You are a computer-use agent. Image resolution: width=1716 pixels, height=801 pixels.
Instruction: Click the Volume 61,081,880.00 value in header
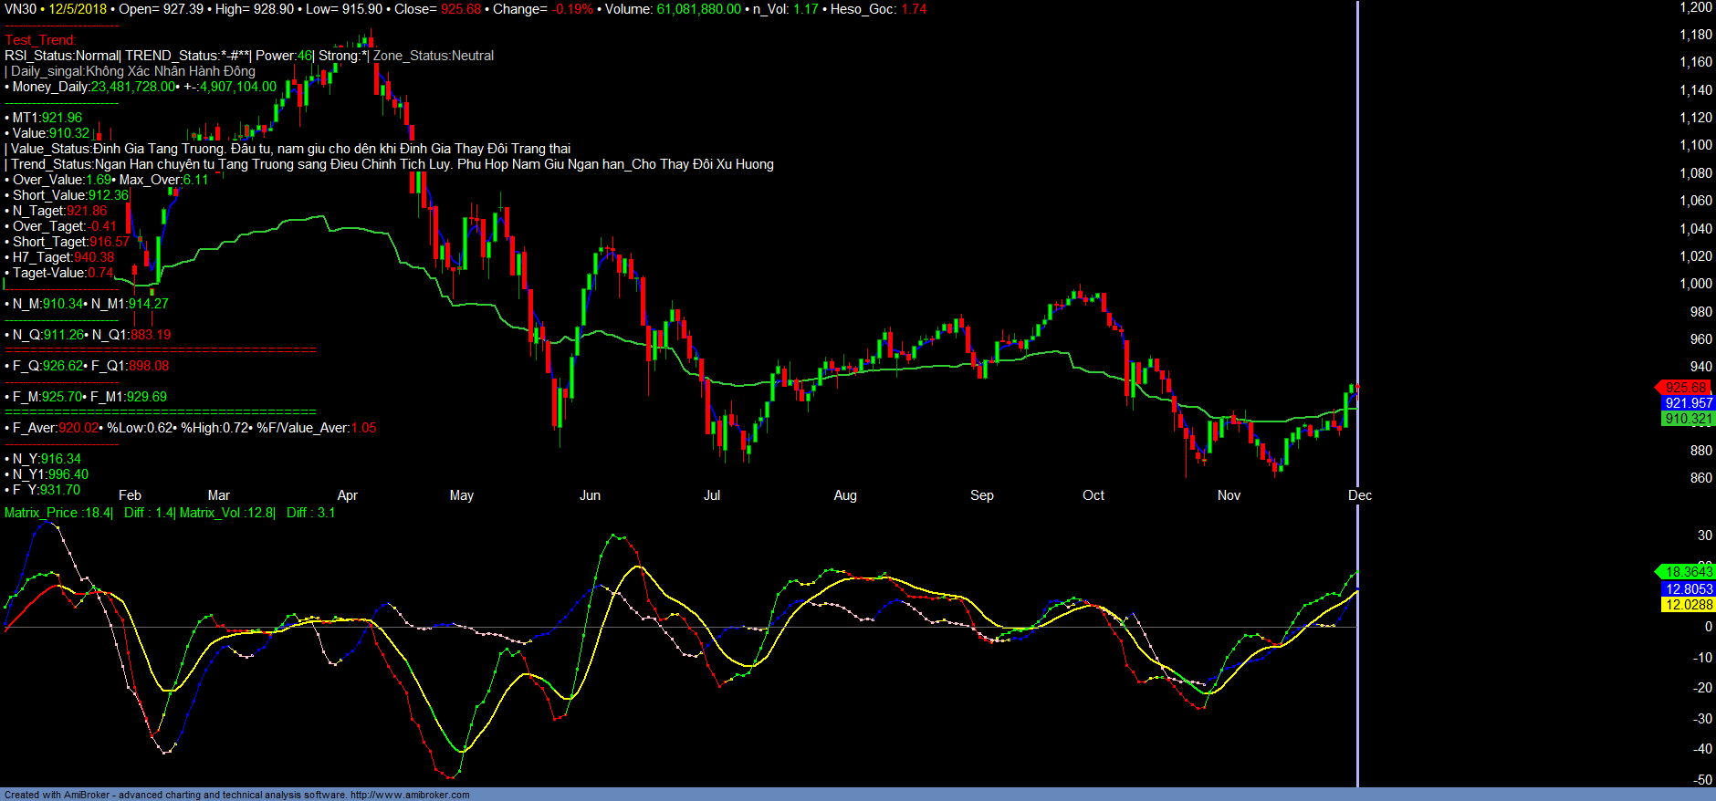[698, 9]
